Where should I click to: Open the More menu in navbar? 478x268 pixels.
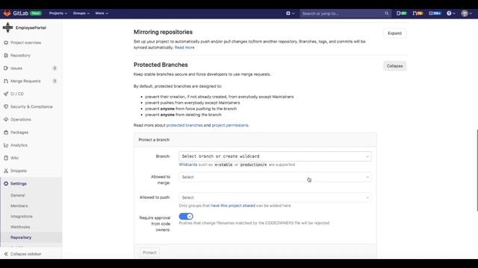[102, 13]
